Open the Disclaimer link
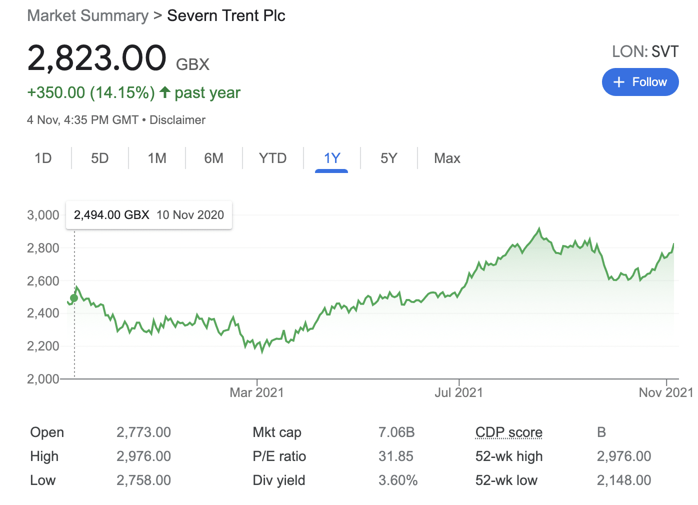The height and width of the screenshot is (505, 698). 177,120
